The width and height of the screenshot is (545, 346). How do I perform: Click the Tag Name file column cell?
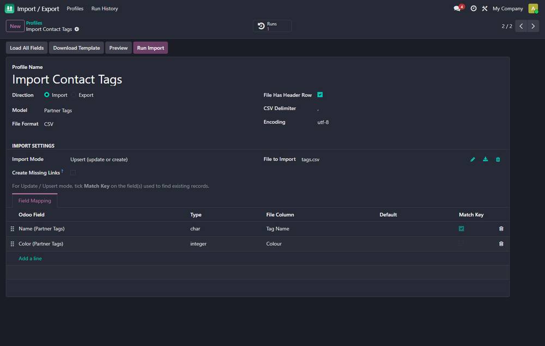[278, 229]
